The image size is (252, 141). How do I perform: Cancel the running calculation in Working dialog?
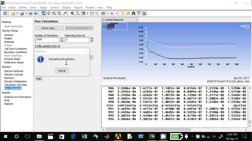pos(62,70)
